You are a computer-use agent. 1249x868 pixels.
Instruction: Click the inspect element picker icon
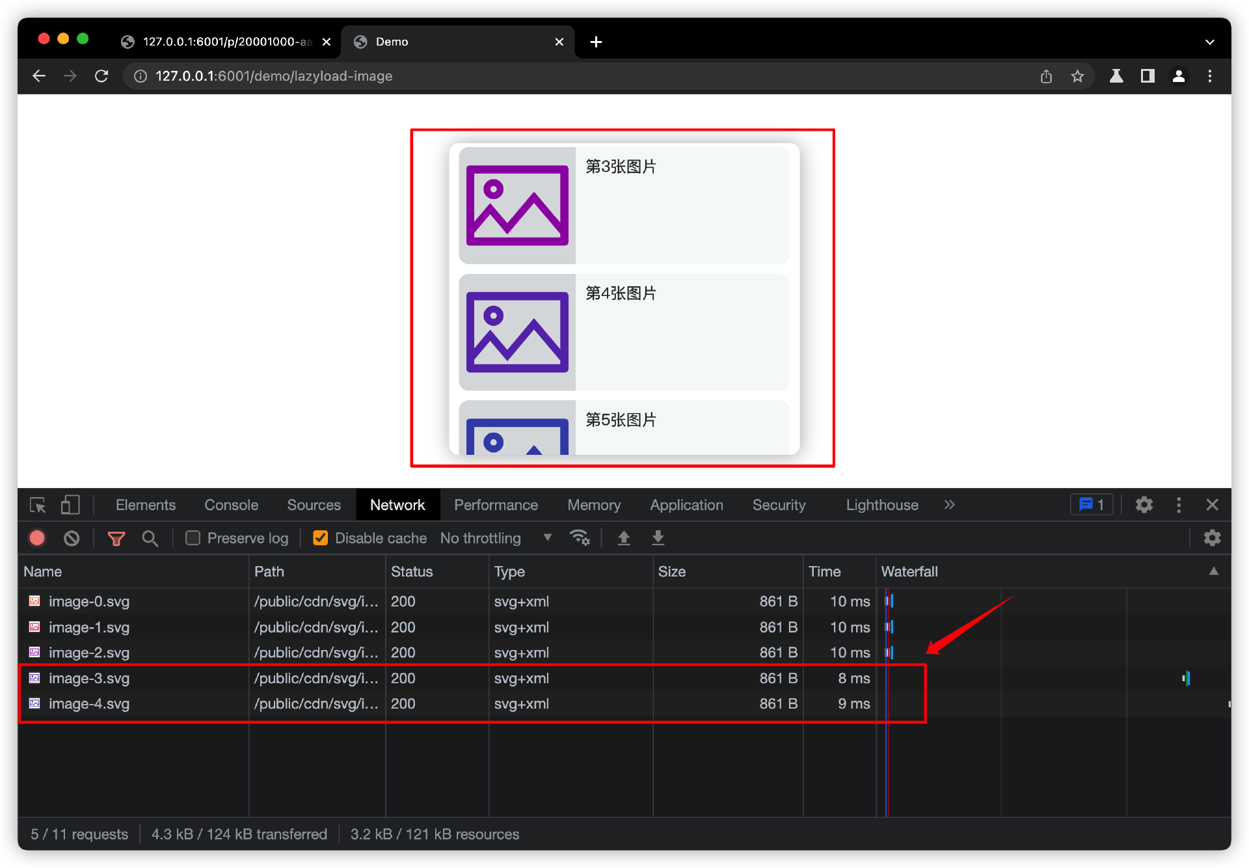[38, 505]
